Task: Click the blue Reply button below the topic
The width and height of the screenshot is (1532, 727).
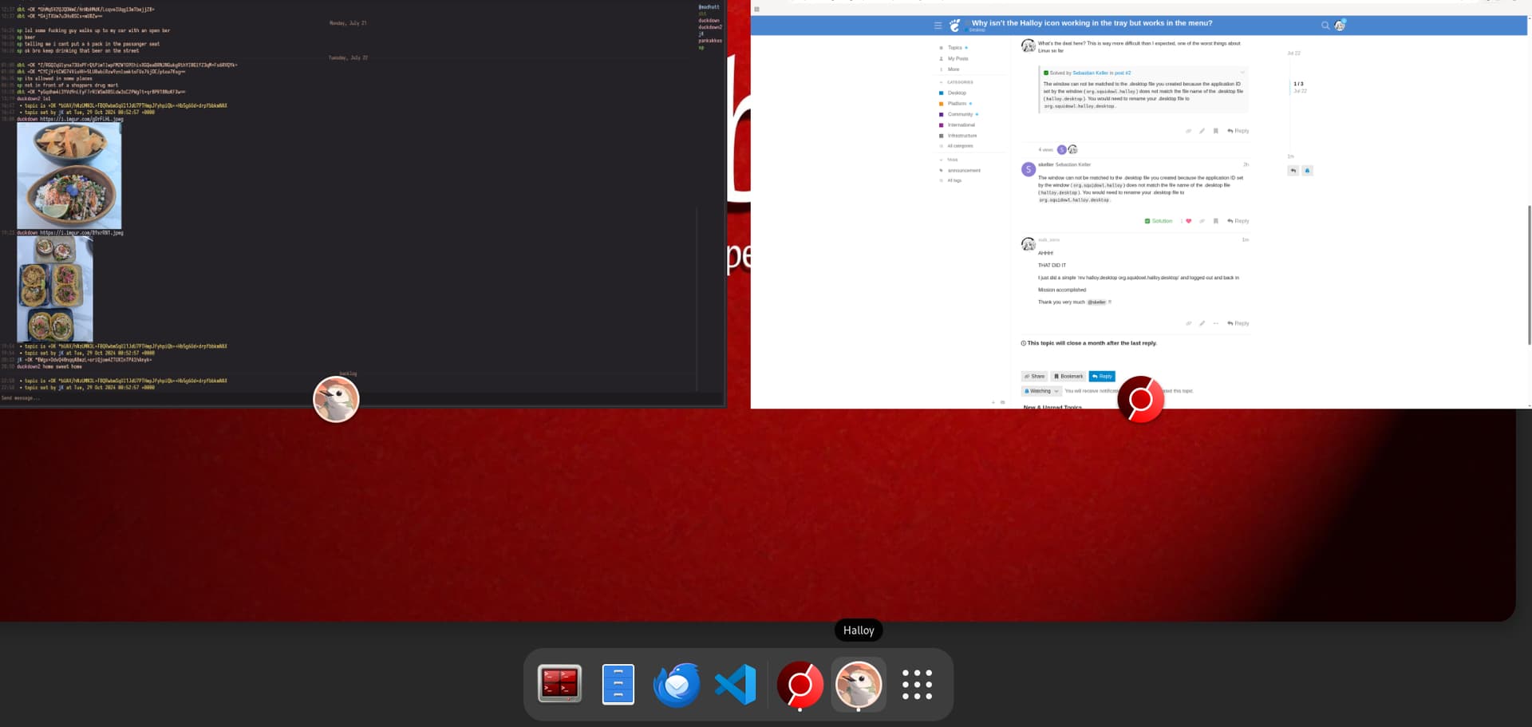Action: point(1102,377)
